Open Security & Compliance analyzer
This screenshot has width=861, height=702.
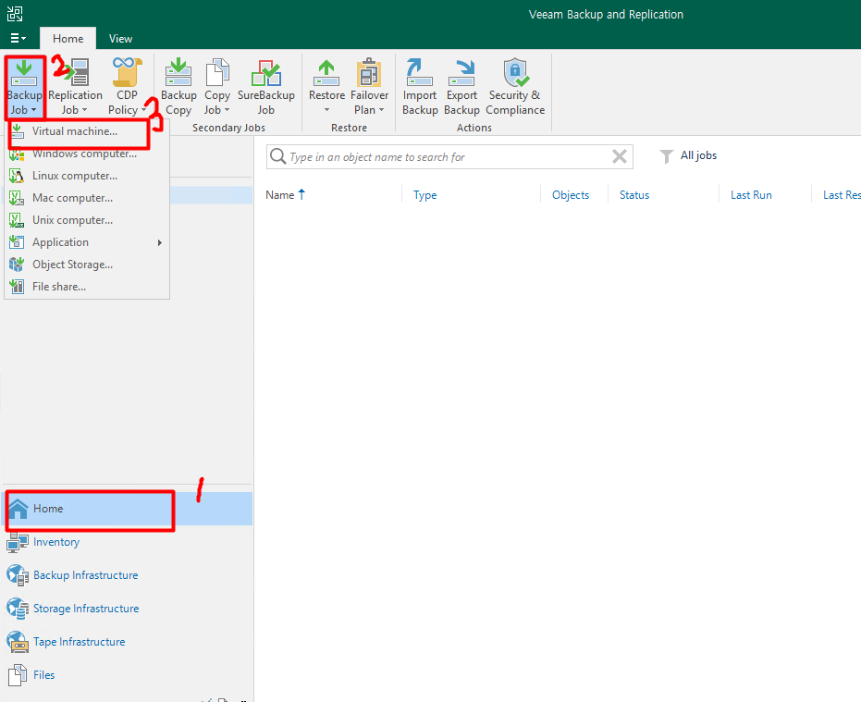tap(515, 87)
